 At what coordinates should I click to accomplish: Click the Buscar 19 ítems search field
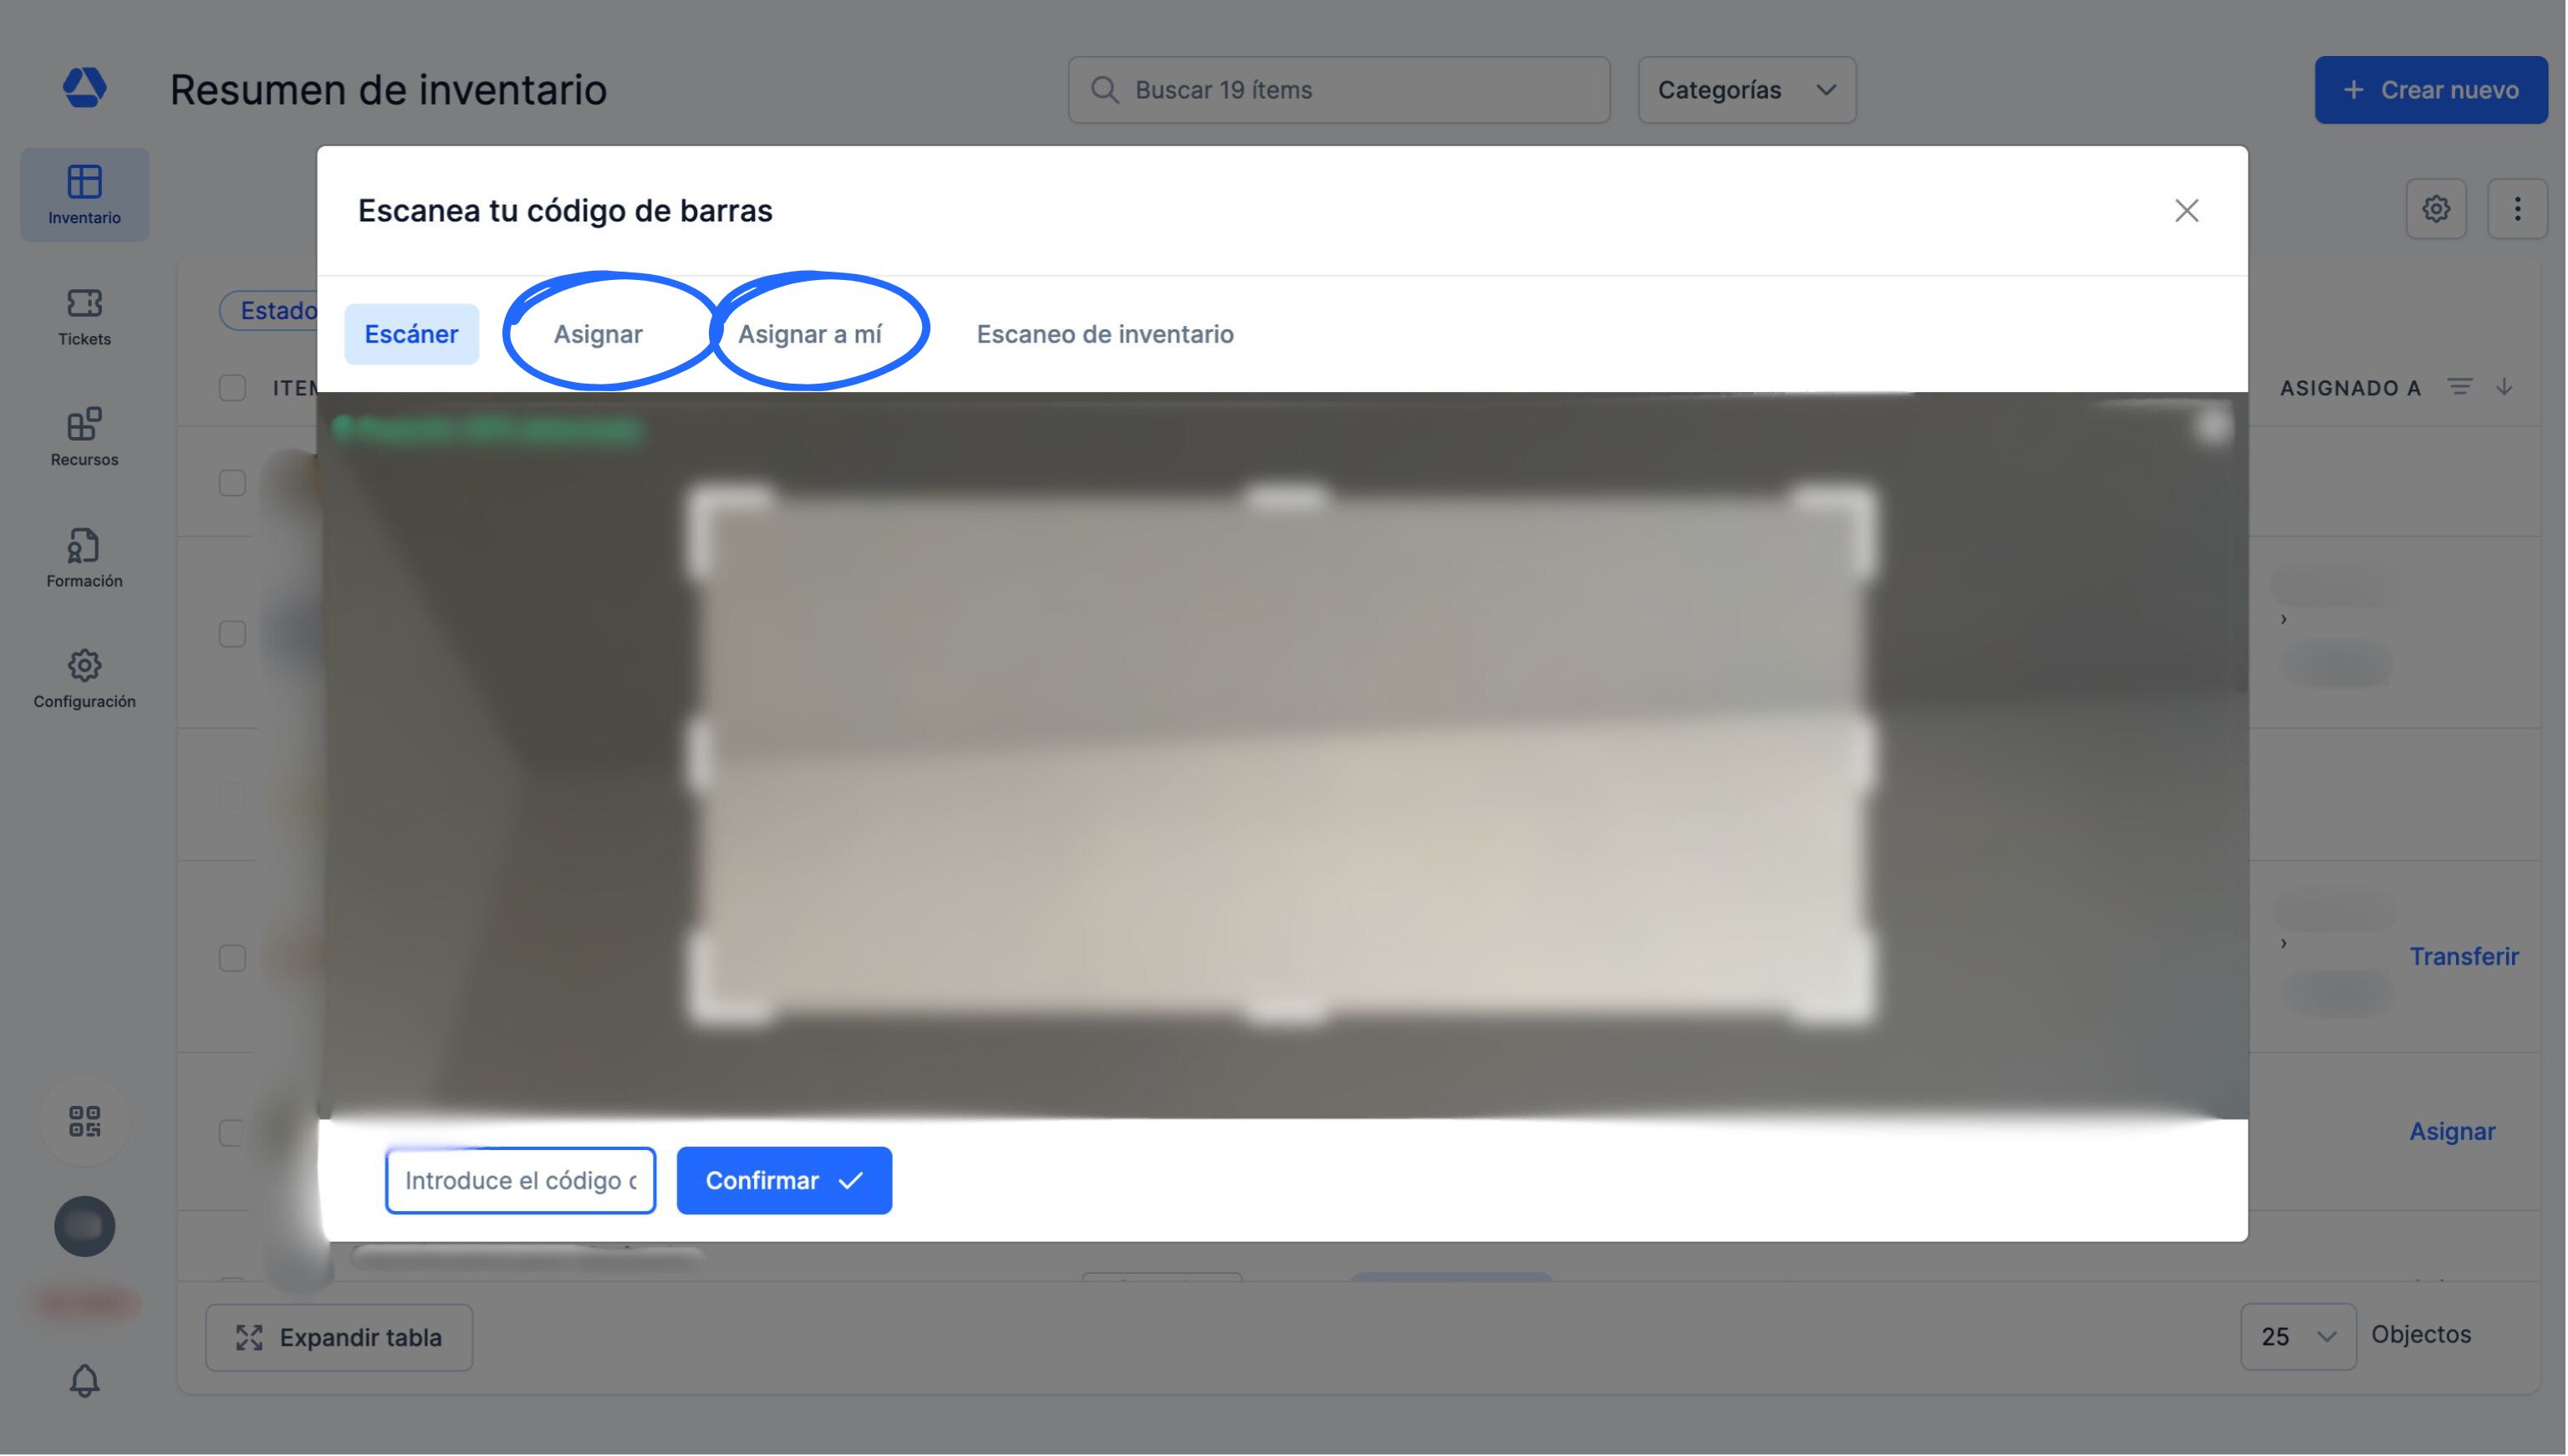pyautogui.click(x=1339, y=90)
